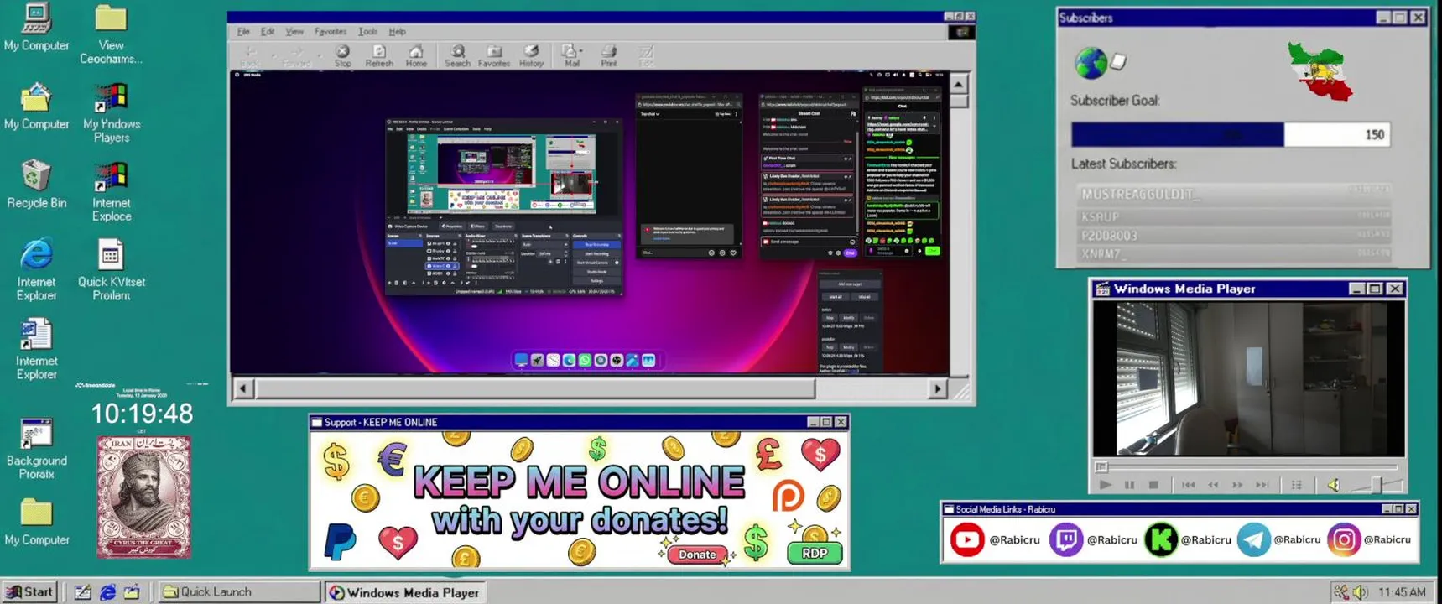Click the green RDP button

coord(814,554)
